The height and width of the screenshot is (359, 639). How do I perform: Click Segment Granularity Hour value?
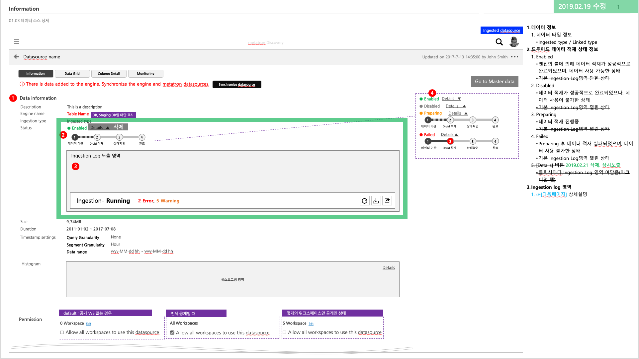tap(116, 244)
